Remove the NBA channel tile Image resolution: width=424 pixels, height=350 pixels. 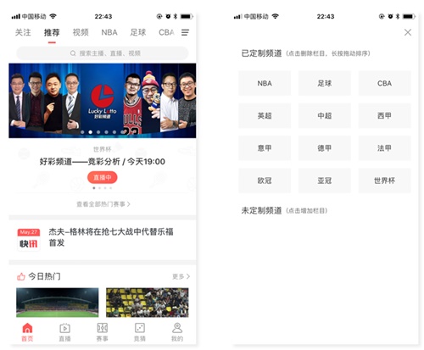(x=265, y=83)
